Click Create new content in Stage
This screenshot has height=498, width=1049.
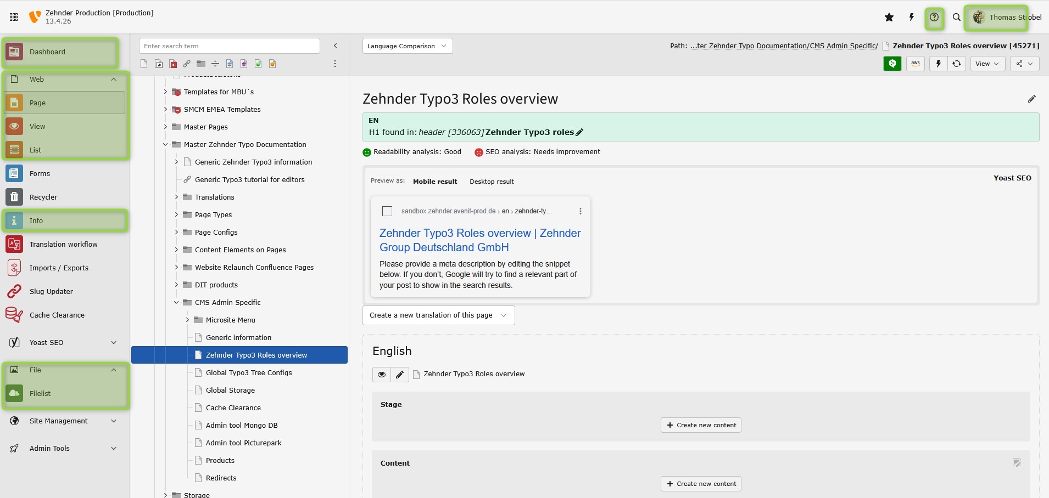pos(701,425)
